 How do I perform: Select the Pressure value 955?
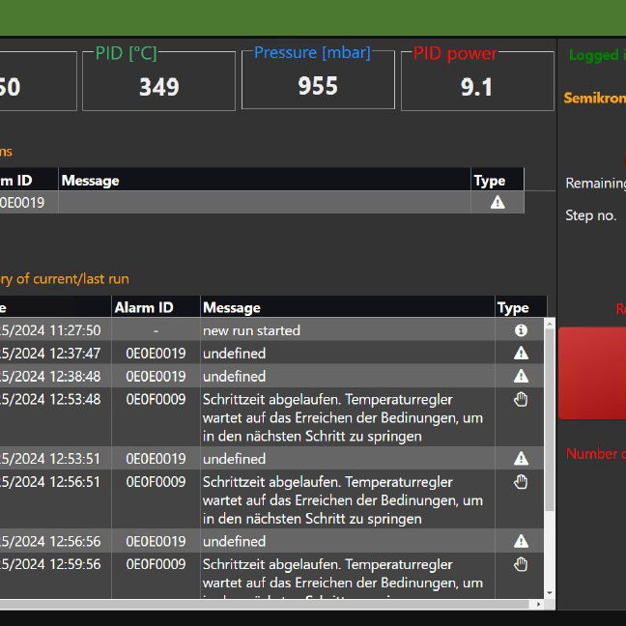point(318,86)
